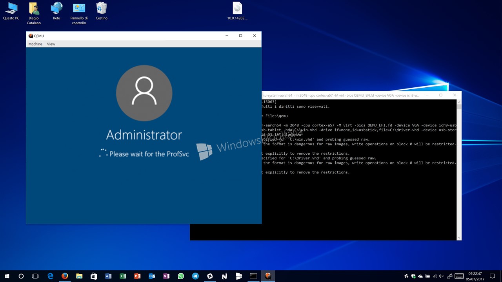Open Action Center notifications icon

[492, 276]
